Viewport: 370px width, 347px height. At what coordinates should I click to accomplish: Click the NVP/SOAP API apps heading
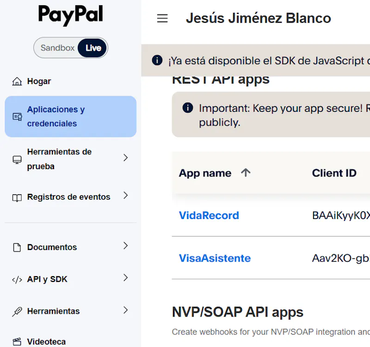[x=238, y=312]
